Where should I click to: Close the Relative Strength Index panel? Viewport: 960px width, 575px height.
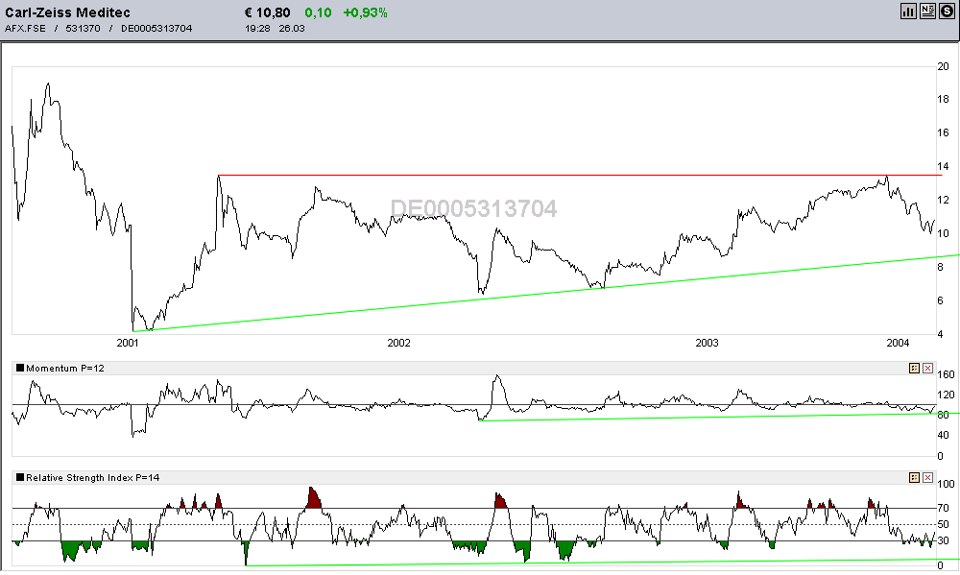click(927, 478)
